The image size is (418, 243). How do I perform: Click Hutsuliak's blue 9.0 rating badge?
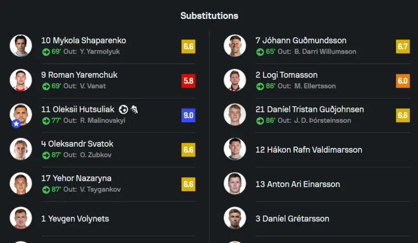point(188,116)
